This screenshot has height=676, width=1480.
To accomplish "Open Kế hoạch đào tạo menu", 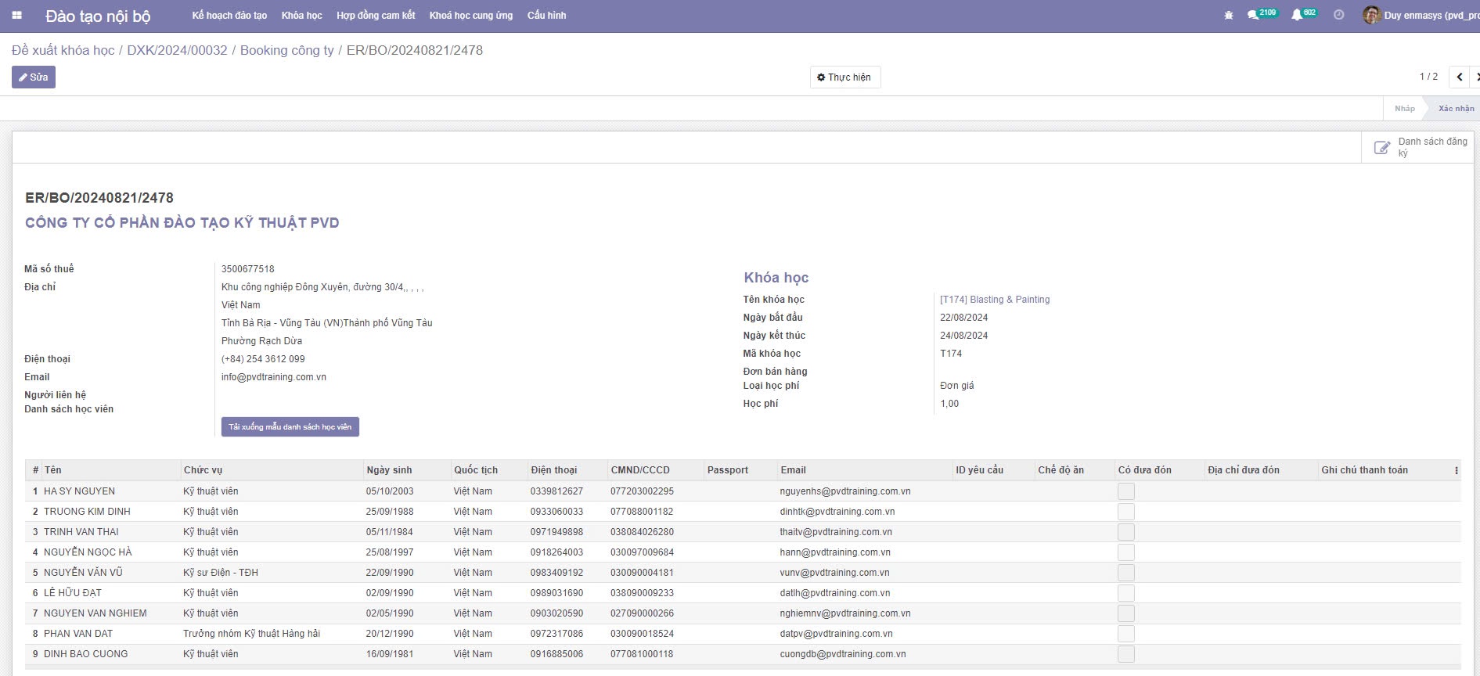I will 229,16.
